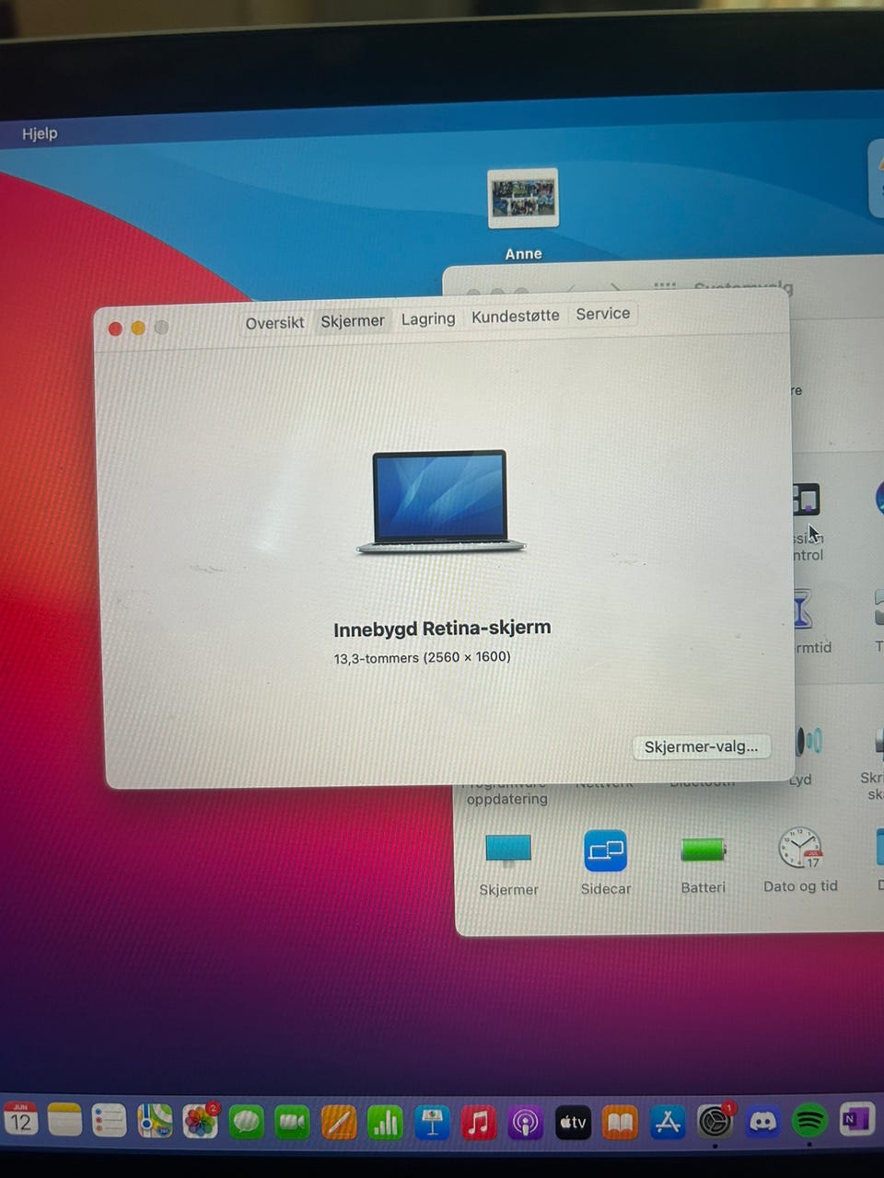Open Reminders in the Dock
884x1178 pixels.
coord(110,1120)
